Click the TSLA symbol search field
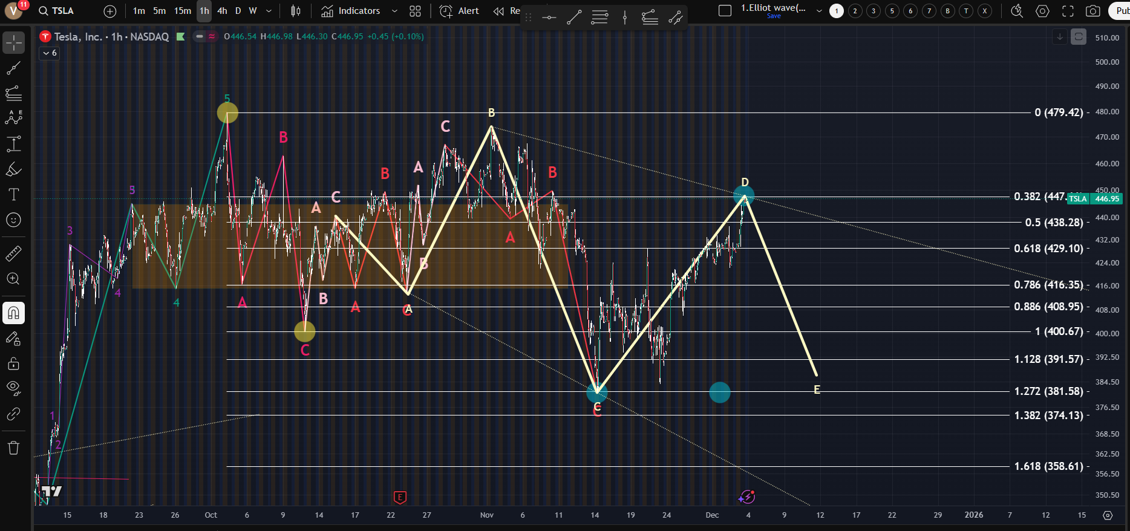The image size is (1130, 531). click(56, 11)
